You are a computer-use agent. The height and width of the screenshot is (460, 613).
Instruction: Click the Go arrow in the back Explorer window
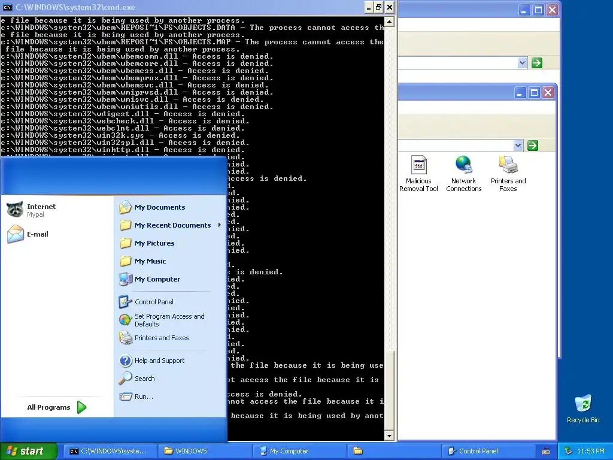pyautogui.click(x=537, y=63)
